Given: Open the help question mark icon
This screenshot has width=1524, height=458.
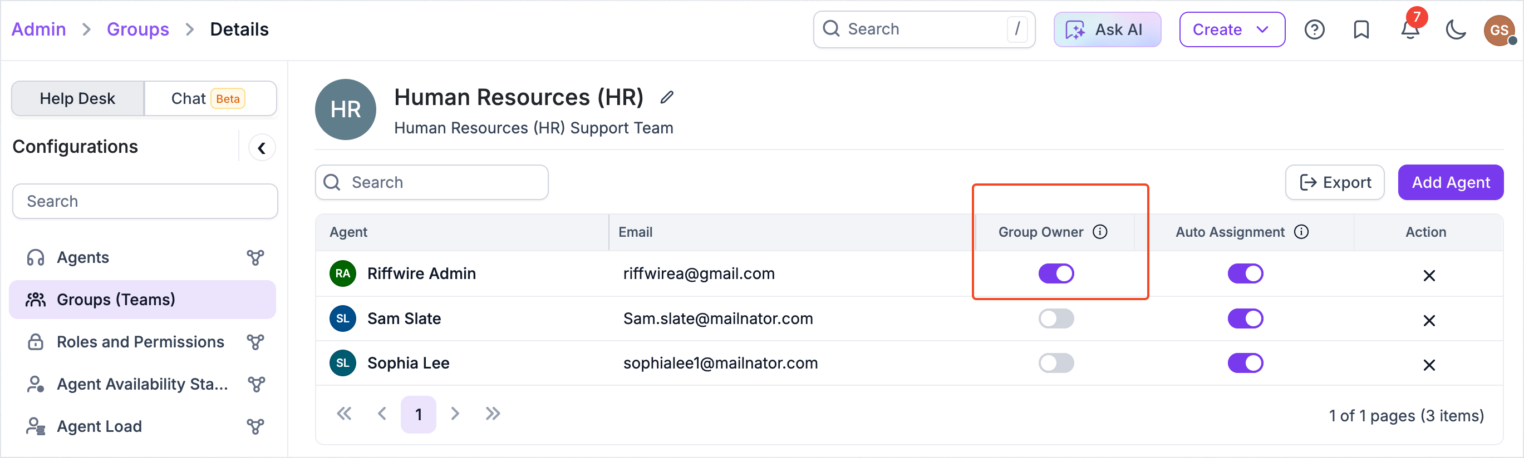Looking at the screenshot, I should click(1314, 29).
